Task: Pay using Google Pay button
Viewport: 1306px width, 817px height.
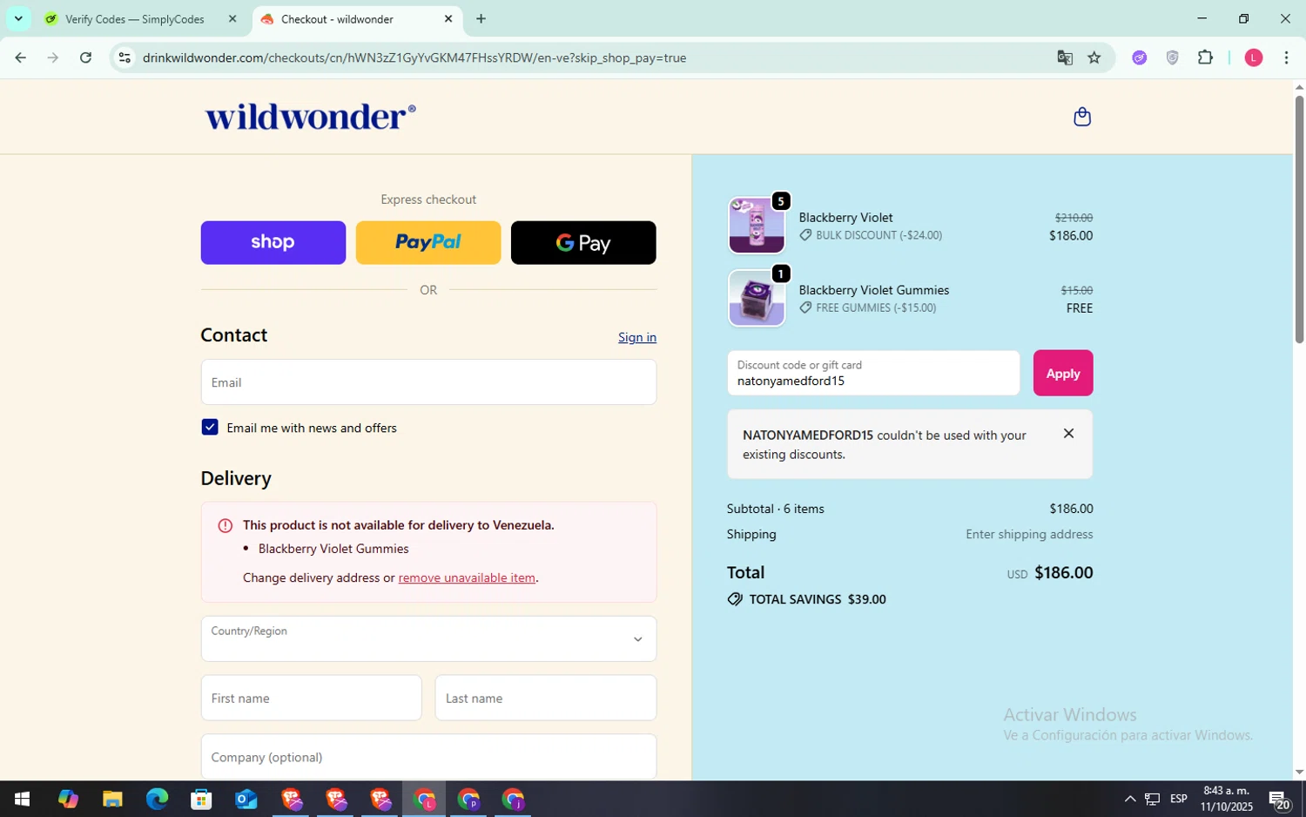Action: [x=583, y=242]
